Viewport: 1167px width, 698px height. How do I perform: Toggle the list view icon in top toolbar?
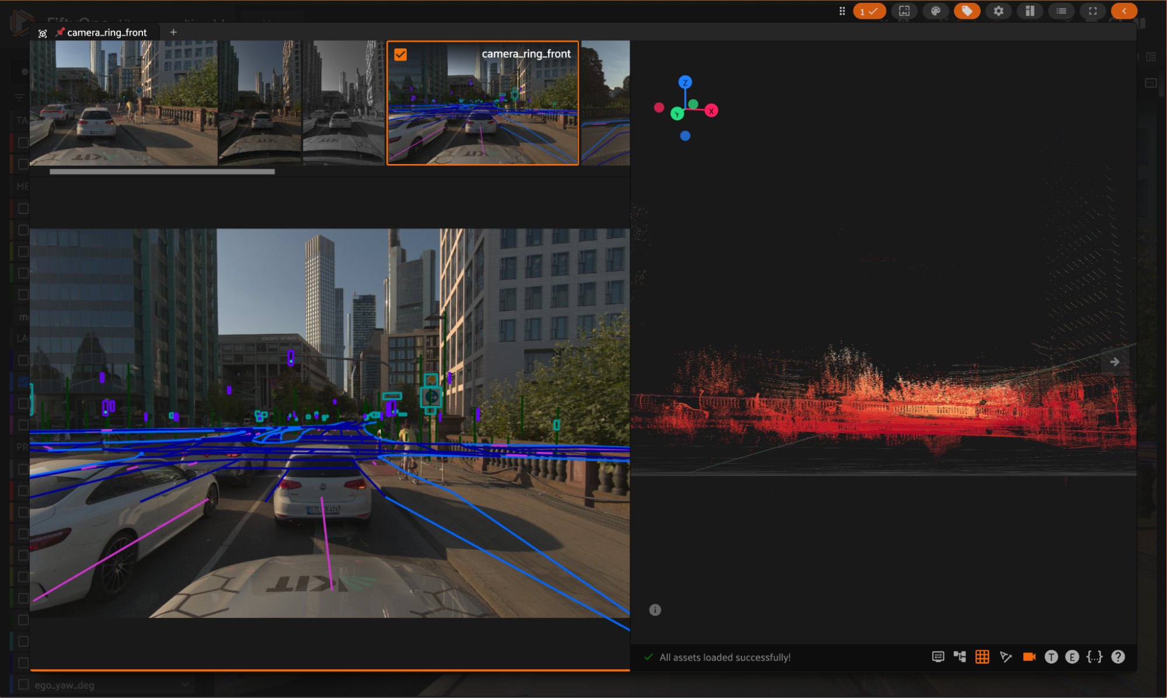coord(1061,11)
